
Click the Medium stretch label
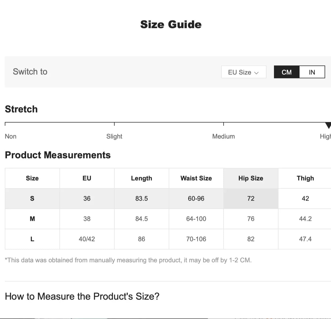[223, 136]
